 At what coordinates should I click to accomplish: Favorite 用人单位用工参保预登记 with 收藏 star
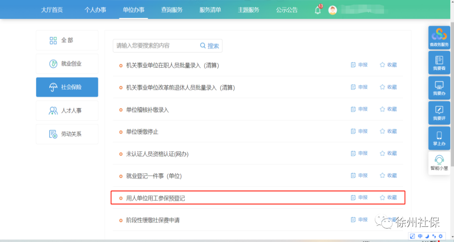[x=388, y=197]
